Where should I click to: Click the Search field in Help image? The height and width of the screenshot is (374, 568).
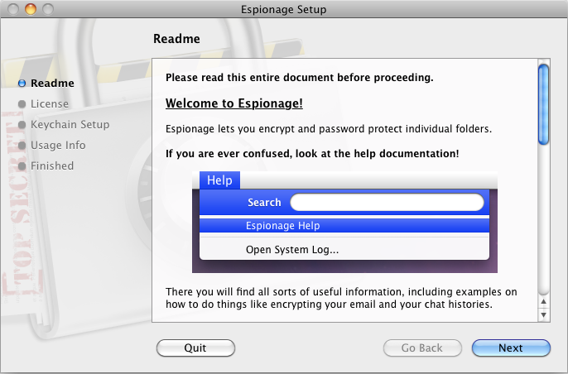pyautogui.click(x=387, y=202)
